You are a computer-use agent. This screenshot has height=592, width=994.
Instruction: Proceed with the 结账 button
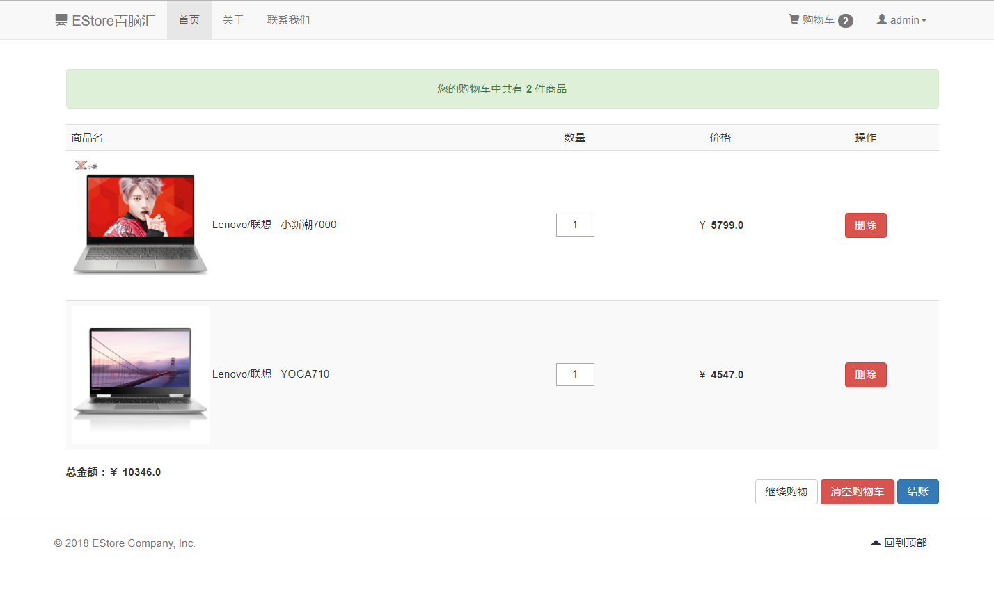click(918, 492)
